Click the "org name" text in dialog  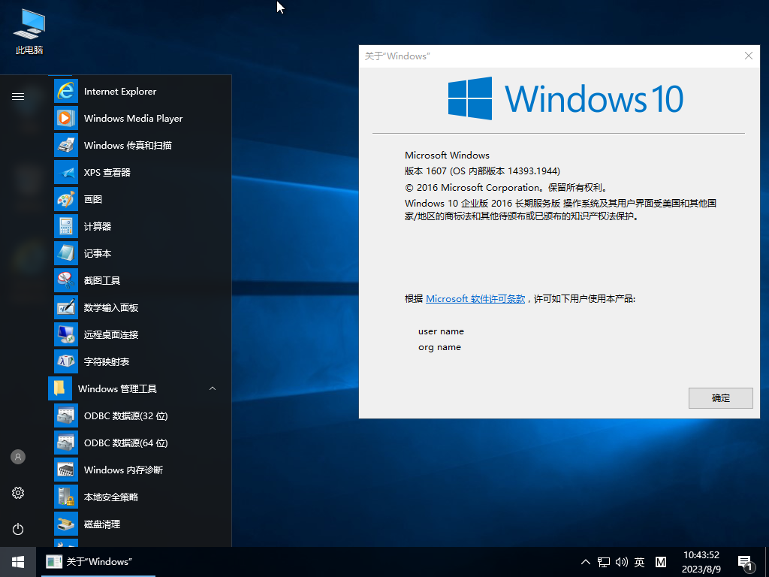click(439, 347)
